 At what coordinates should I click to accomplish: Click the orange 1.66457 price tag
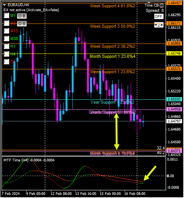coord(174,3)
